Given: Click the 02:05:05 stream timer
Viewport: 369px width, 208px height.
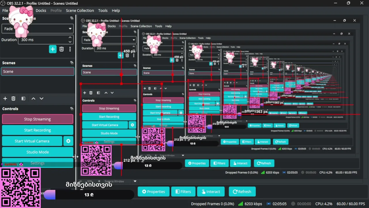Looking at the screenshot, I should (x=279, y=204).
